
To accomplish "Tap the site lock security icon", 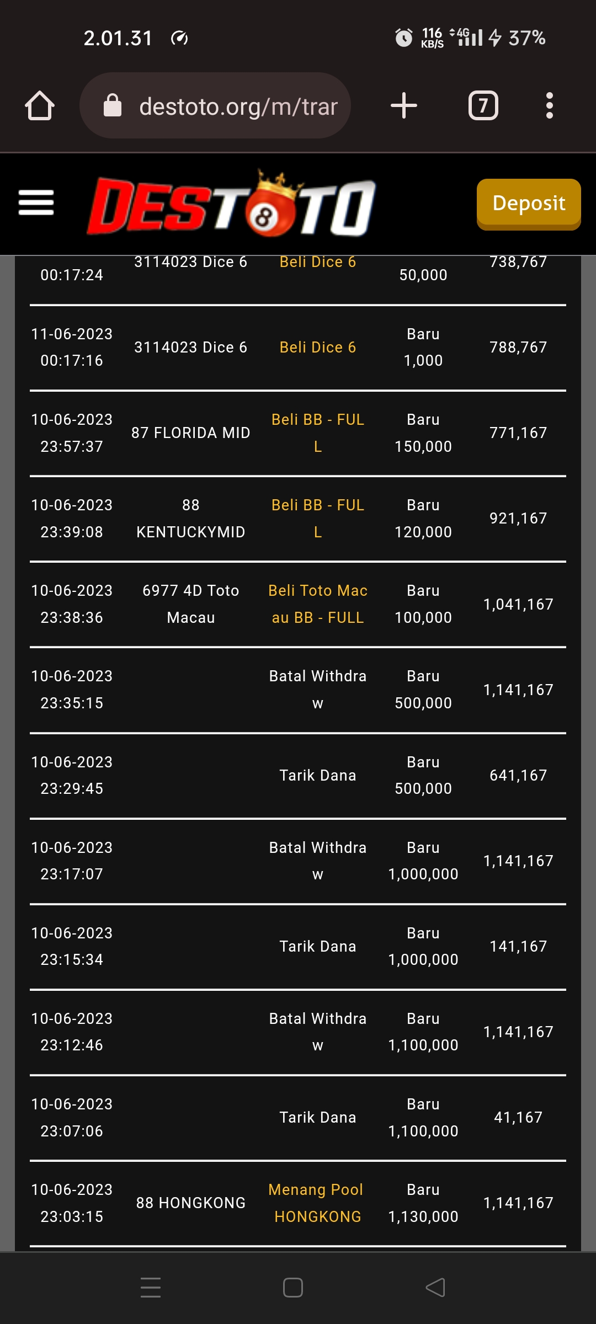I will pyautogui.click(x=113, y=106).
